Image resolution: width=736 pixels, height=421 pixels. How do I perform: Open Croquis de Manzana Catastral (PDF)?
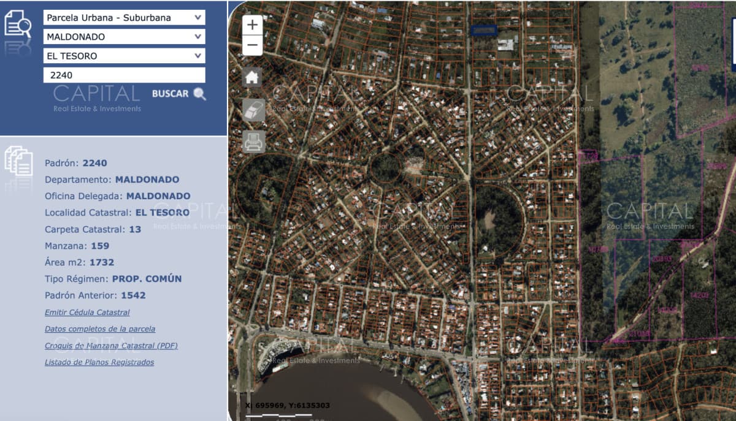pyautogui.click(x=111, y=346)
